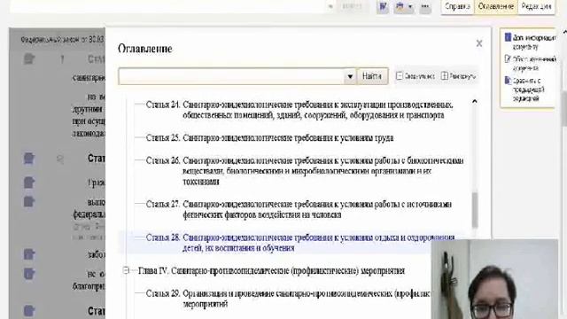Image resolution: width=567 pixels, height=319 pixels.
Task: Click the note icon beside the 'забо' line
Action: click(29, 254)
